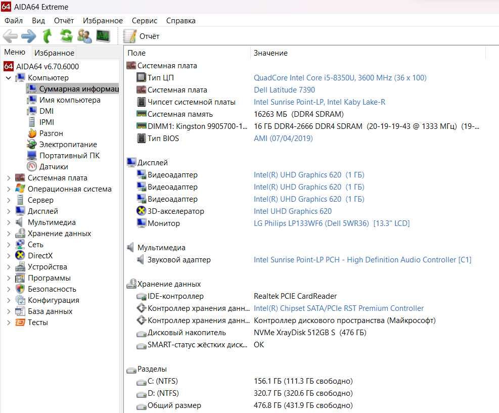This screenshot has width=499, height=413.
Task: Click the Значение column header
Action: (368, 53)
